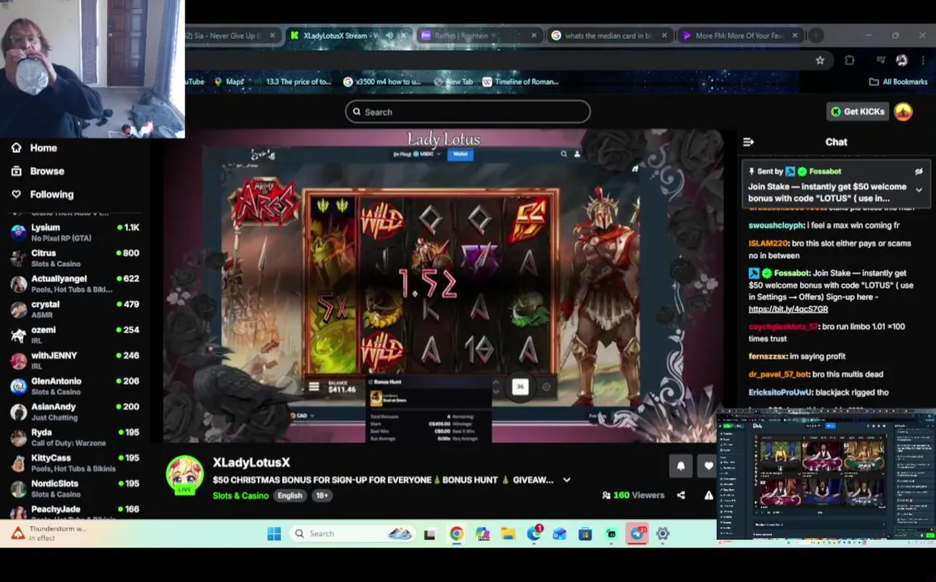
Task: Open the 'x3500 m4 how to u...' bookmark
Action: tap(382, 82)
